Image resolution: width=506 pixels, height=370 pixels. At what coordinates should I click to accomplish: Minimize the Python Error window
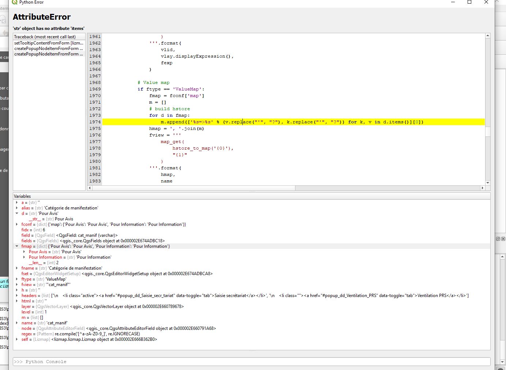[453, 2]
